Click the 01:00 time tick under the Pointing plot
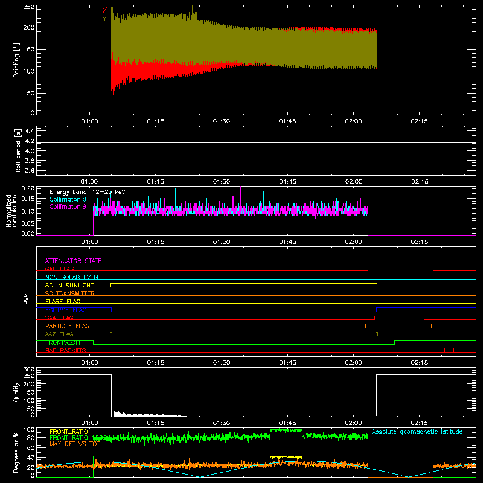 89,121
